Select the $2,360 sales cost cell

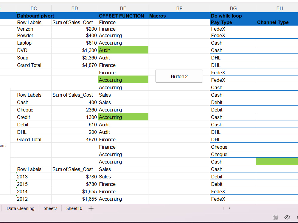click(x=75, y=58)
